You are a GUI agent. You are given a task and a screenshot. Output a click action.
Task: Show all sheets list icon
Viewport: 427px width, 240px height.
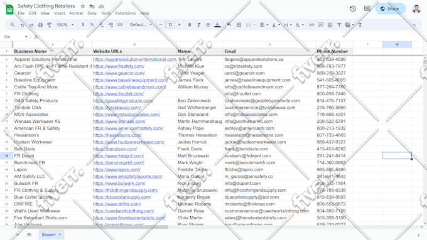(29, 234)
